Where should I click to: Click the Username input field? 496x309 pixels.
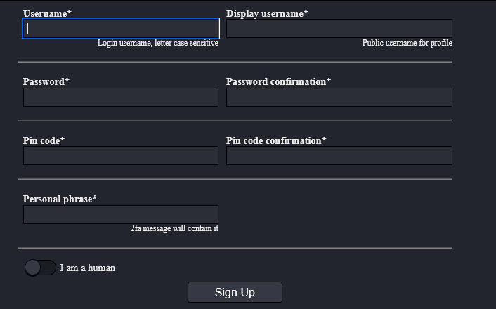pos(121,29)
